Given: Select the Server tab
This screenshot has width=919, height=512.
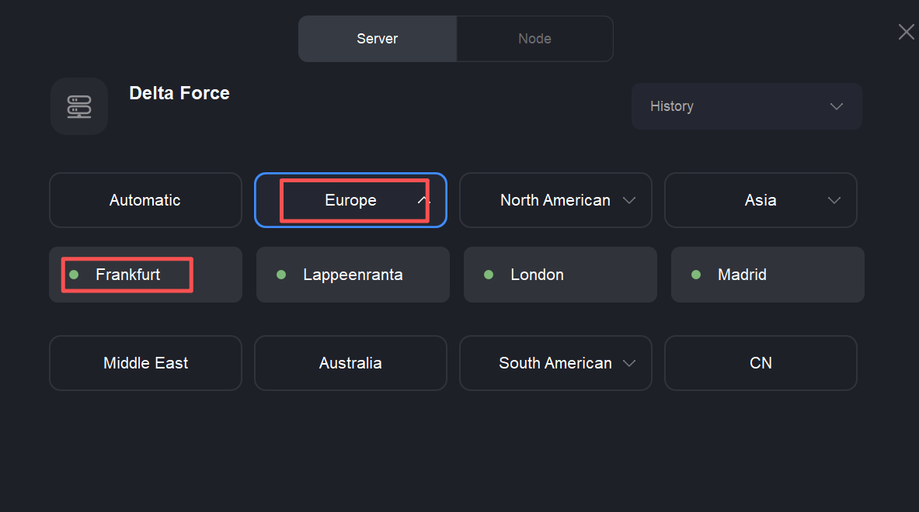Looking at the screenshot, I should point(378,39).
